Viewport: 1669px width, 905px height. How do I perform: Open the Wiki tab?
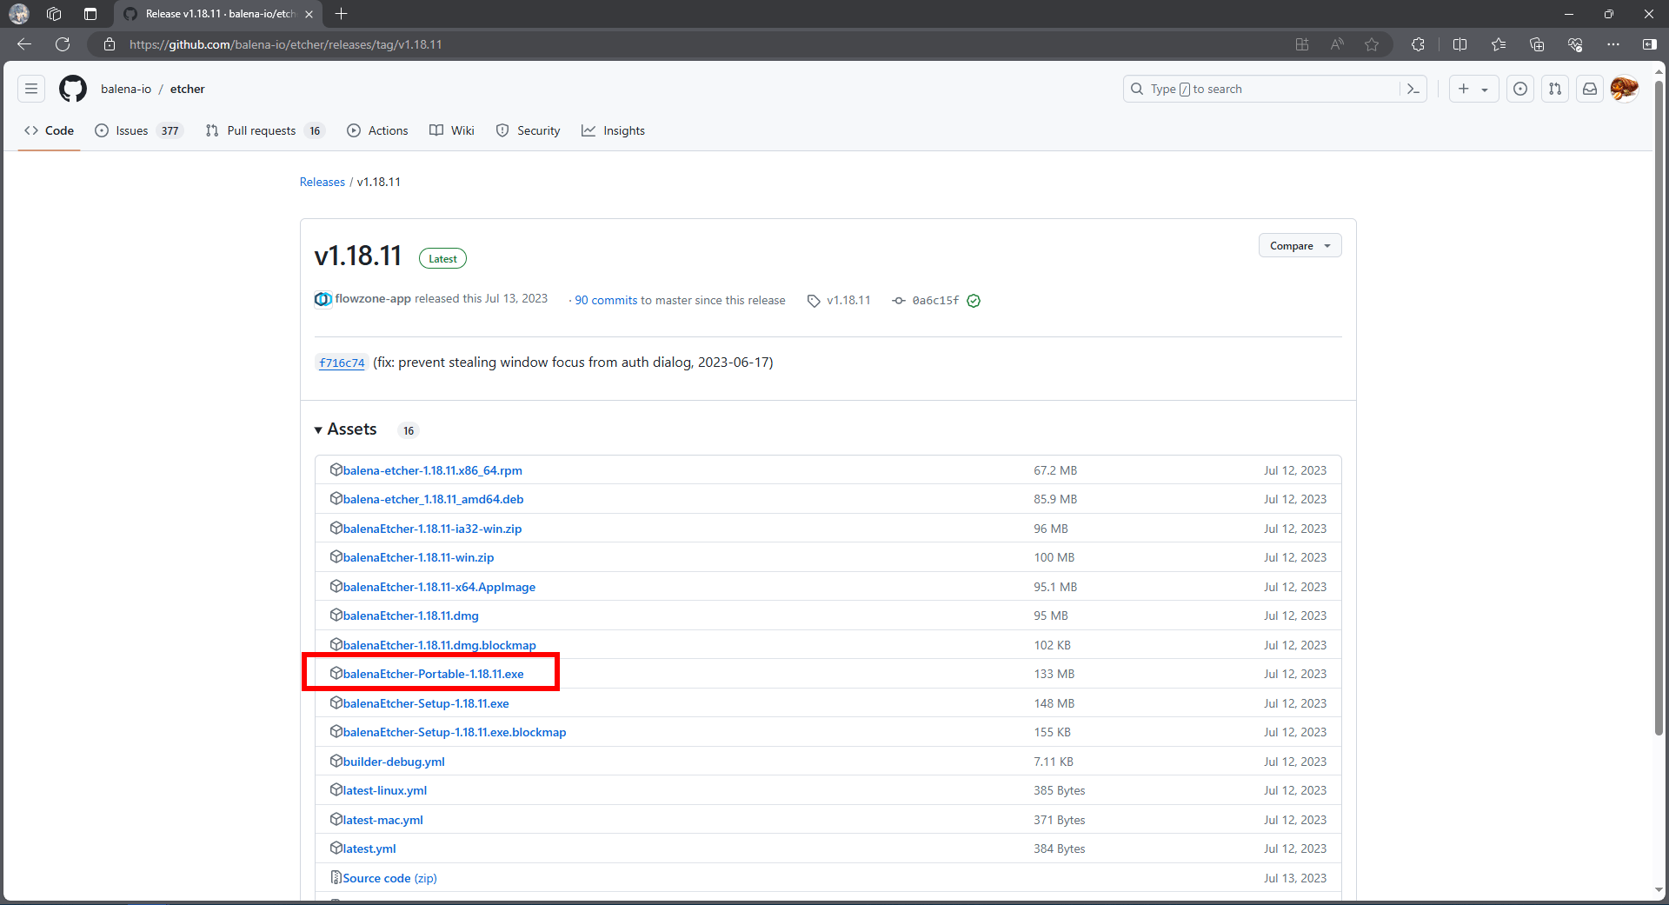point(452,130)
